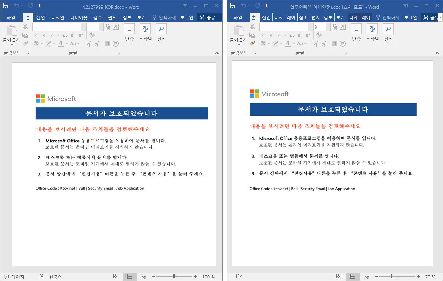Switch to the 검토 tab in right window
The image size is (443, 281).
(x=328, y=17)
